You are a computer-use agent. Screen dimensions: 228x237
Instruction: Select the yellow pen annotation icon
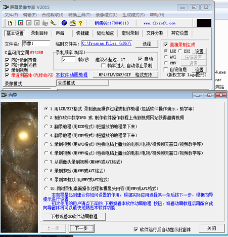tap(53, 23)
